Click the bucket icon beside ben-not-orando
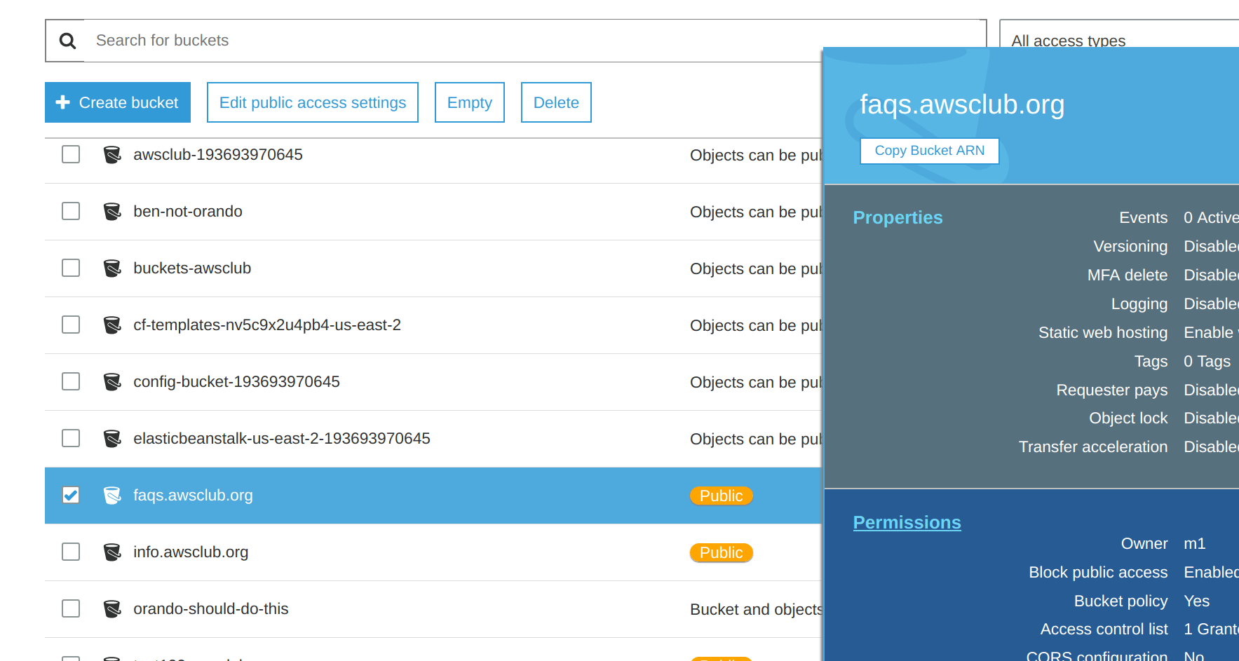This screenshot has width=1239, height=661. [112, 211]
